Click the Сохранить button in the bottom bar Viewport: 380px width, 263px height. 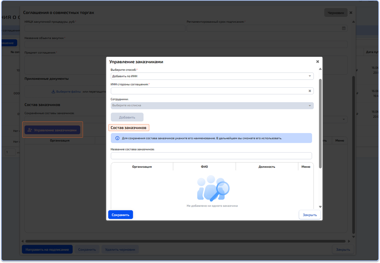[x=87, y=249]
